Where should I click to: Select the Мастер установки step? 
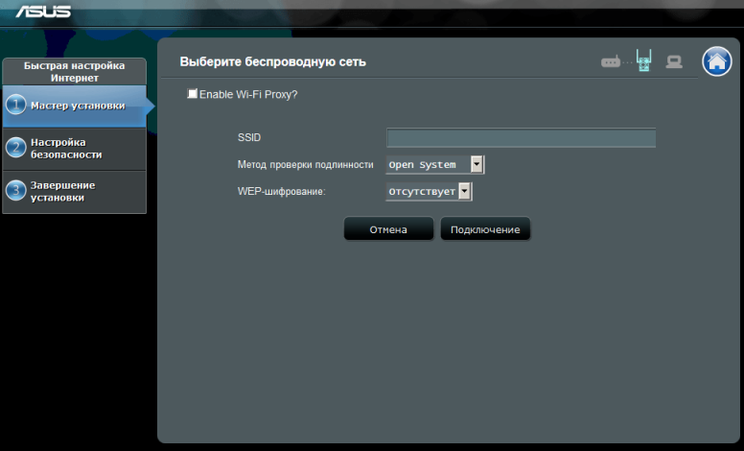[x=75, y=106]
